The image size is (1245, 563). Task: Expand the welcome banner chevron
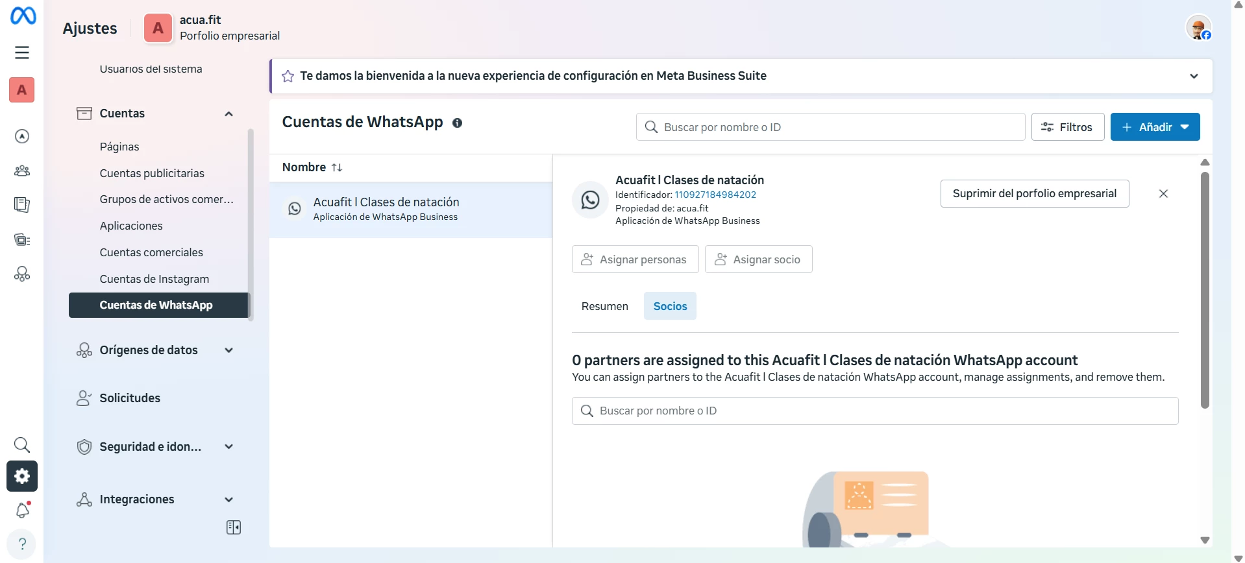[x=1194, y=77]
